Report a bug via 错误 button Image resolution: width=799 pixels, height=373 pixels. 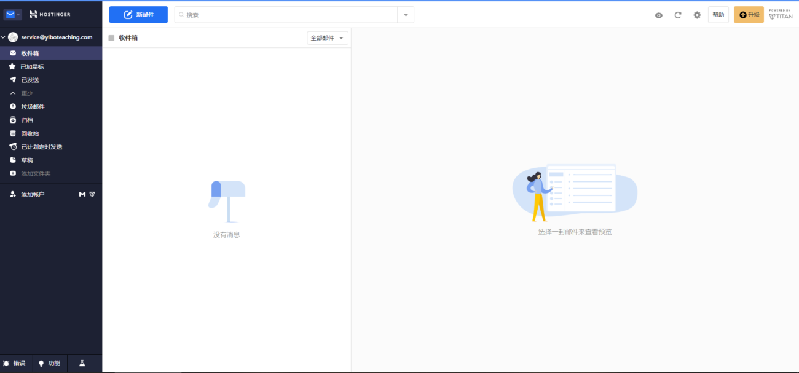tap(15, 363)
